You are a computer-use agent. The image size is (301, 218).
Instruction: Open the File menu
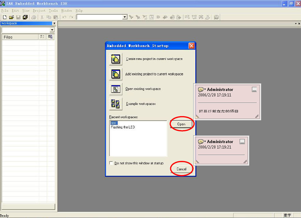point(5,11)
